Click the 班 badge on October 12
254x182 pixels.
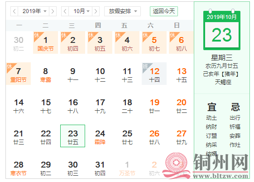coord(145,66)
